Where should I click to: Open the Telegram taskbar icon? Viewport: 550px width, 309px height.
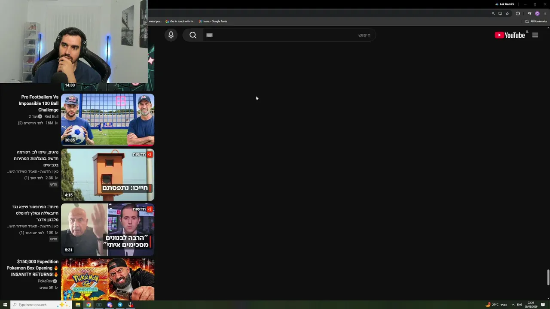[120, 305]
